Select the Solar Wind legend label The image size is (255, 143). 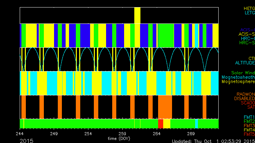tap(243, 73)
